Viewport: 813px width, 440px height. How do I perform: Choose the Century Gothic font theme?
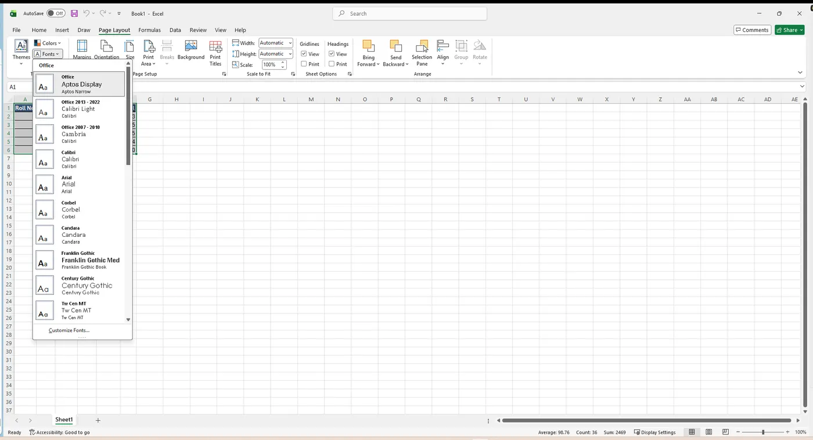[80, 286]
